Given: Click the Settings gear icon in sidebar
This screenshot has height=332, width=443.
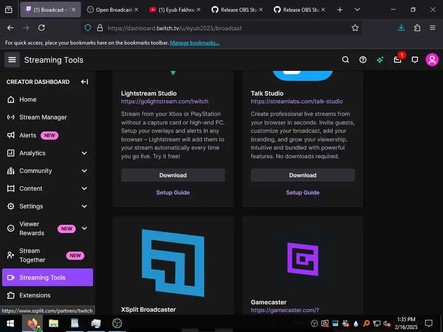Looking at the screenshot, I should point(11,206).
